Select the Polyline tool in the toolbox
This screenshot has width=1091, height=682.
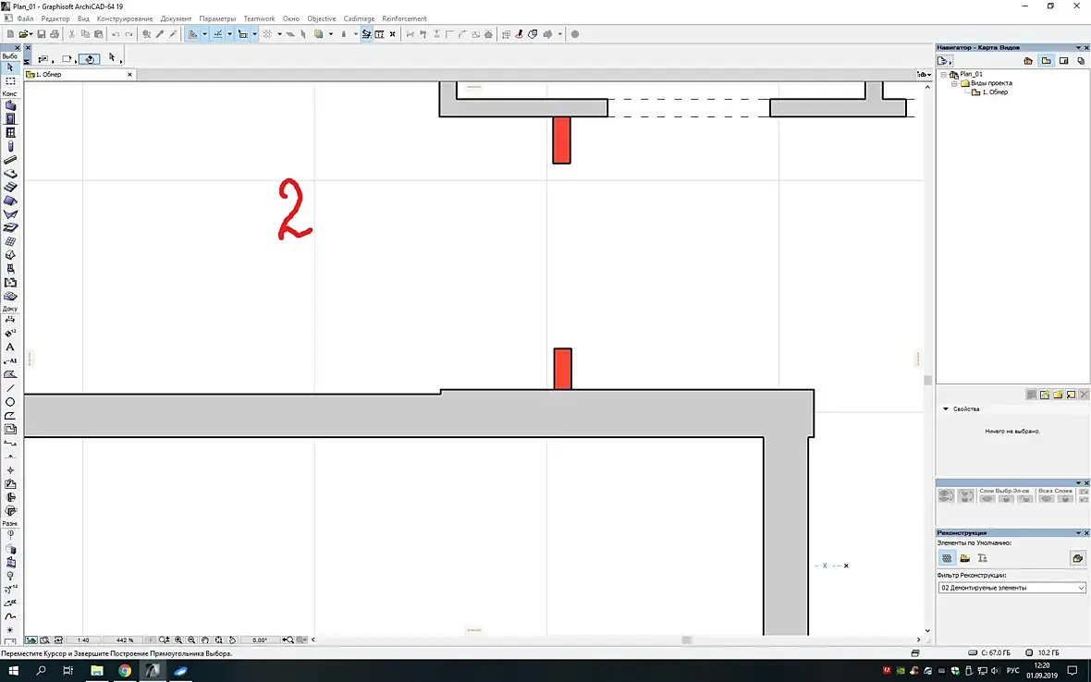click(x=10, y=415)
